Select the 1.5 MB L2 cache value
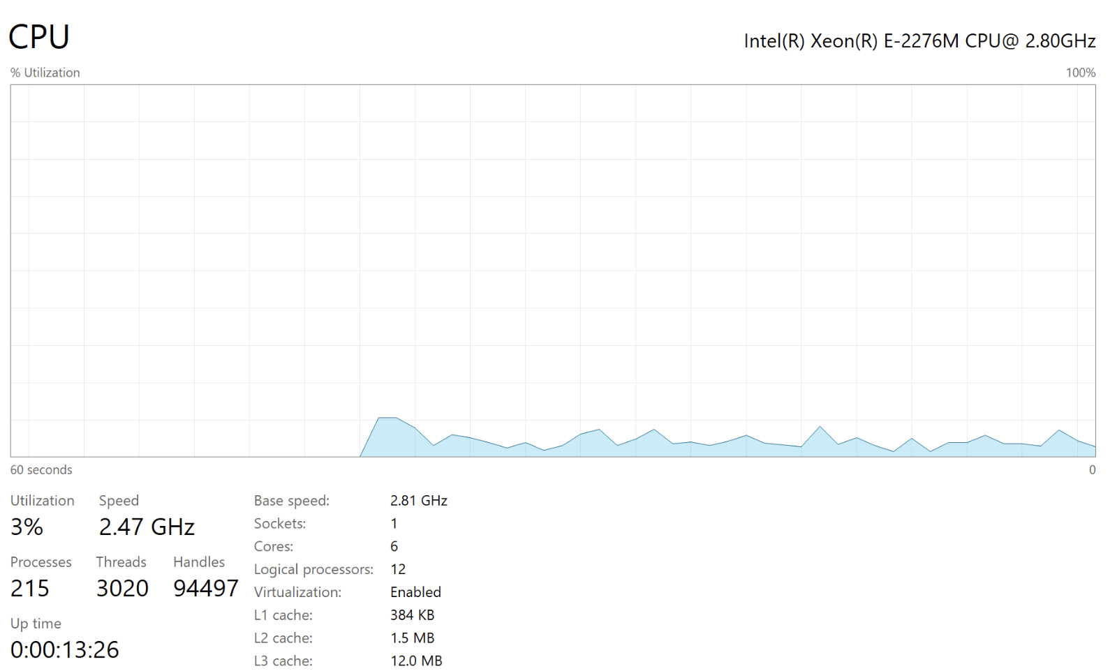The width and height of the screenshot is (1117, 671). (413, 638)
